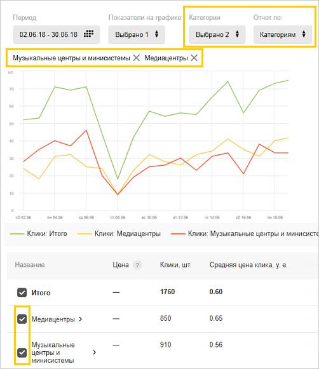Click average price value '0.56'
This screenshot has width=319, height=369.
coord(216,345)
